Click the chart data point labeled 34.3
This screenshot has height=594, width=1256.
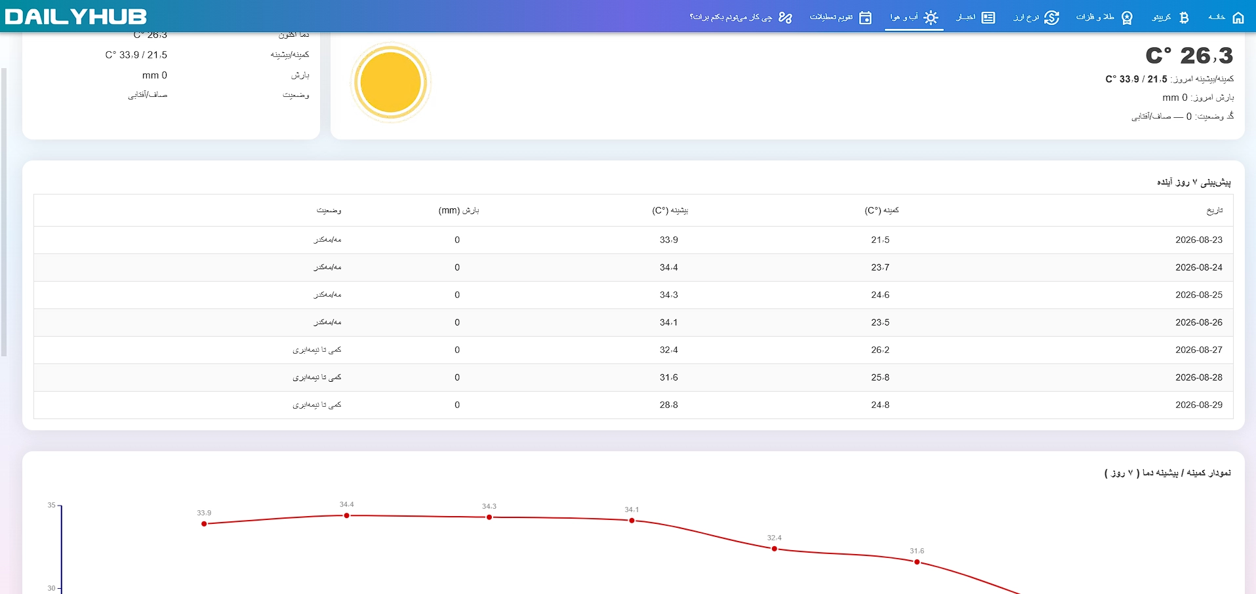pos(489,517)
